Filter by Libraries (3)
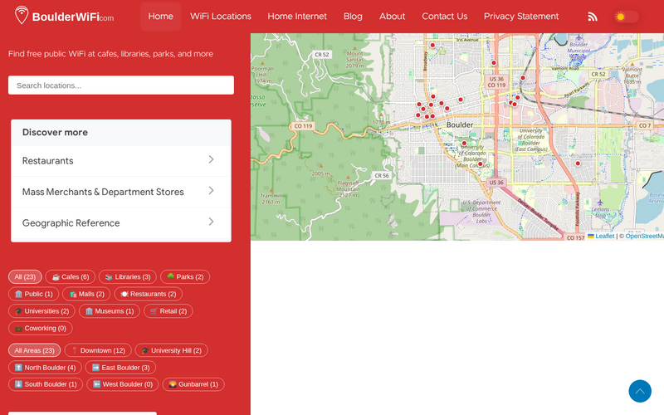The image size is (664, 415). pos(128,276)
